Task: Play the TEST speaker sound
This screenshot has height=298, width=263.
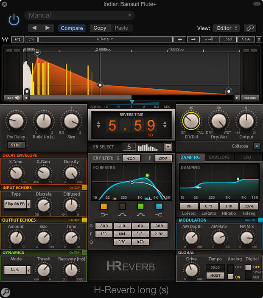Action: (x=13, y=98)
